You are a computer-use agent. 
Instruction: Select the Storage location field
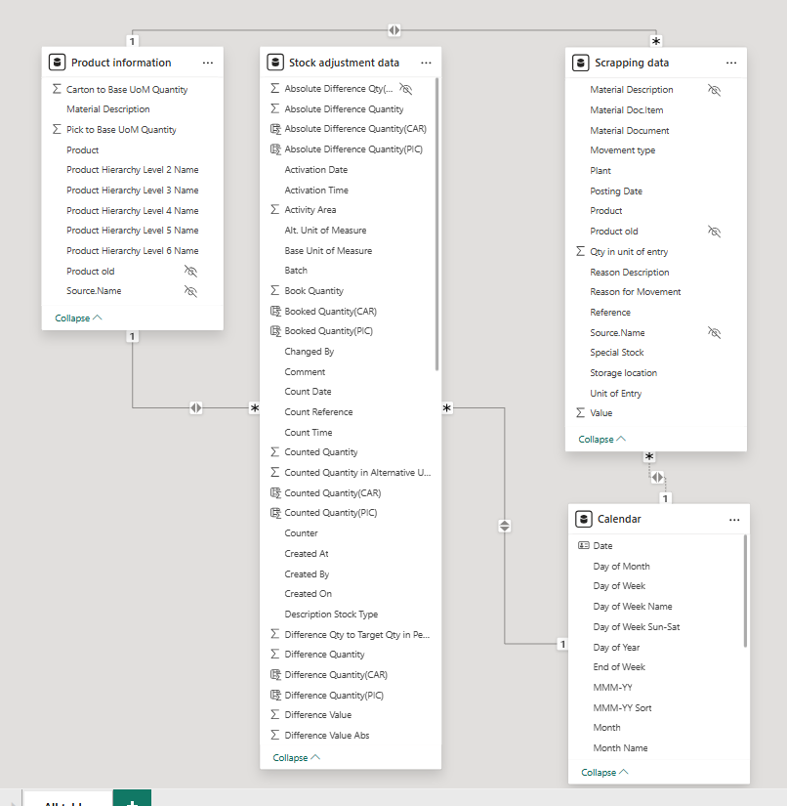[x=624, y=372]
